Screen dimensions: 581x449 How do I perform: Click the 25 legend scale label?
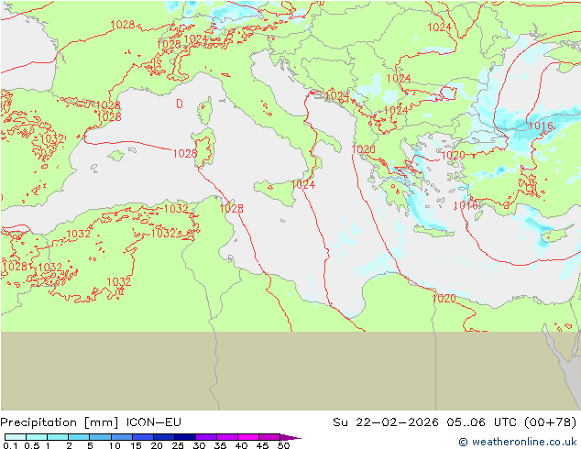(178, 445)
